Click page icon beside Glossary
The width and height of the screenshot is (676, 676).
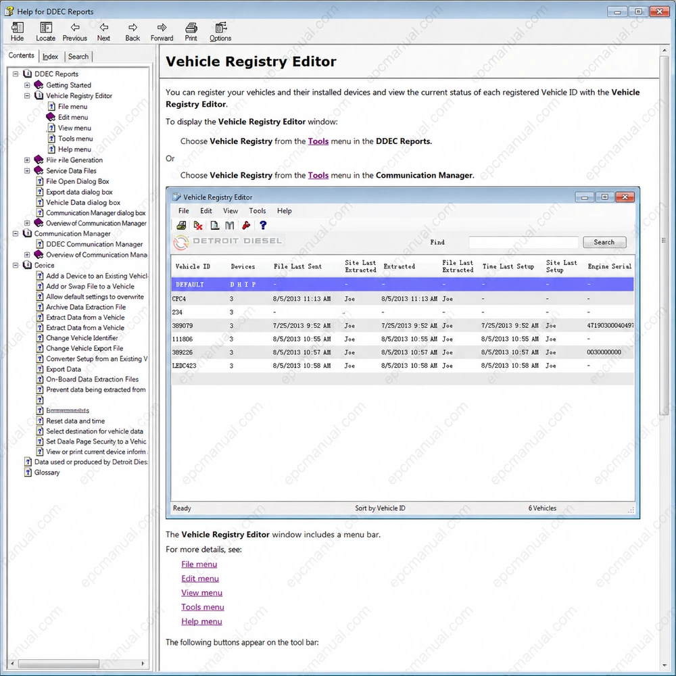28,472
